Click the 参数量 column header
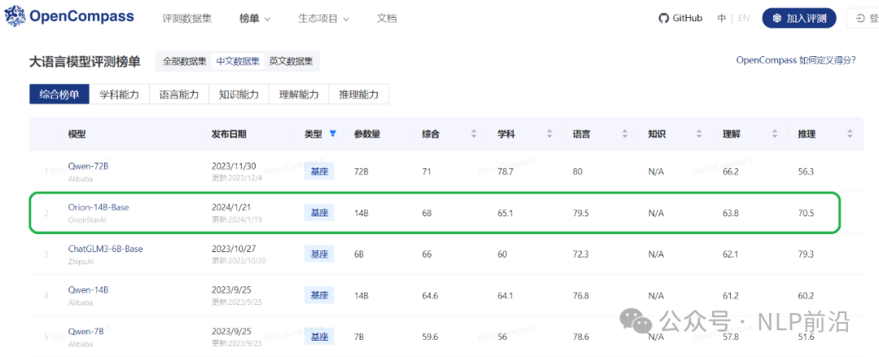This screenshot has width=879, height=357. (x=367, y=134)
